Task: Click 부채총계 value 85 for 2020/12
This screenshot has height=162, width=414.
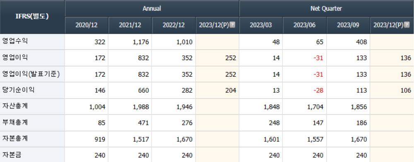Action: (102, 123)
